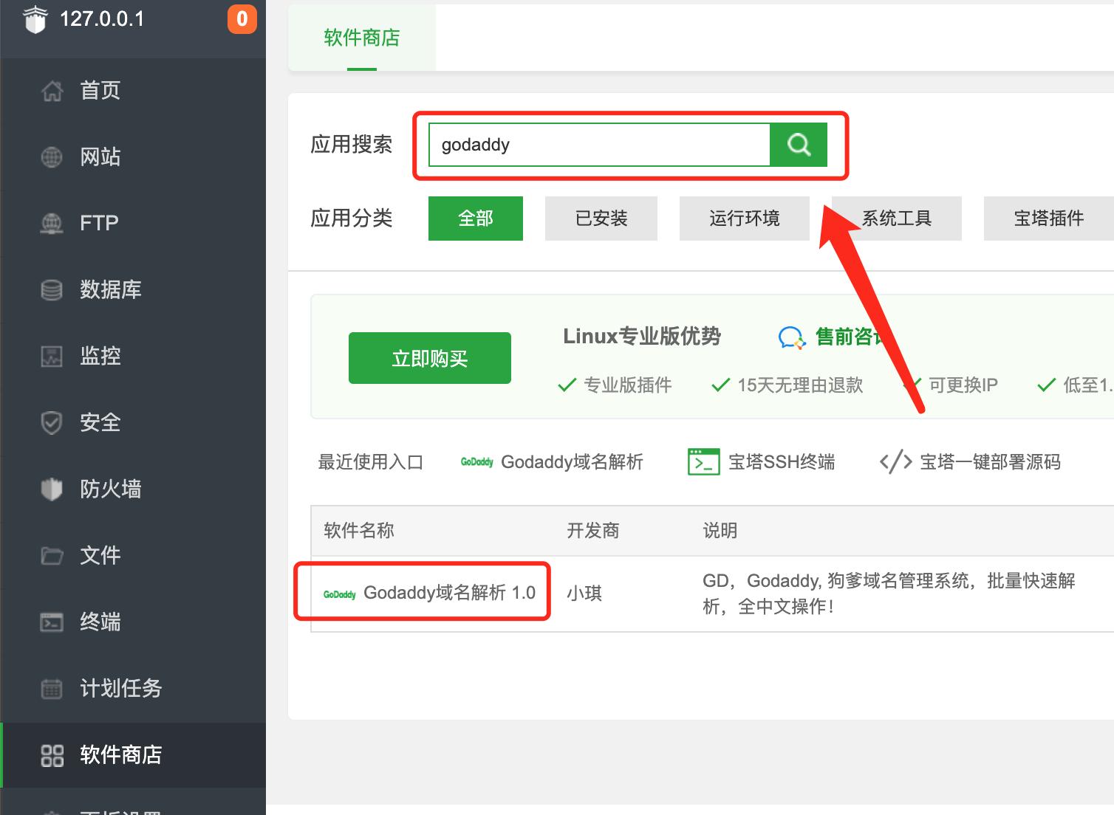
Task: Click the calendar icon beside 计划任务
Action: pyautogui.click(x=52, y=688)
